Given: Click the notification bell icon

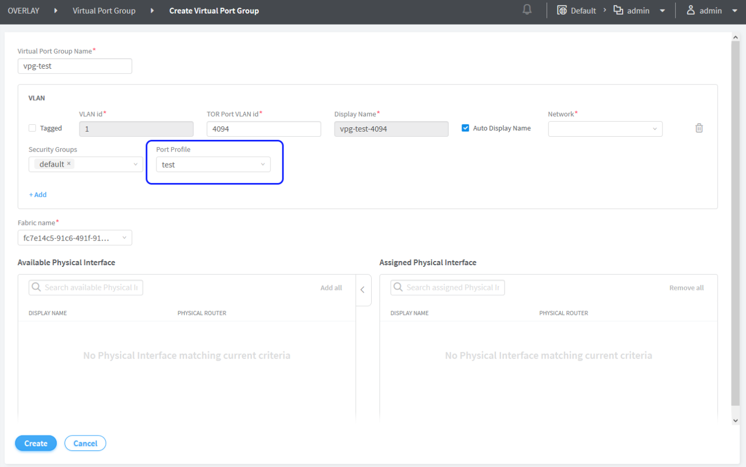Looking at the screenshot, I should tap(527, 10).
